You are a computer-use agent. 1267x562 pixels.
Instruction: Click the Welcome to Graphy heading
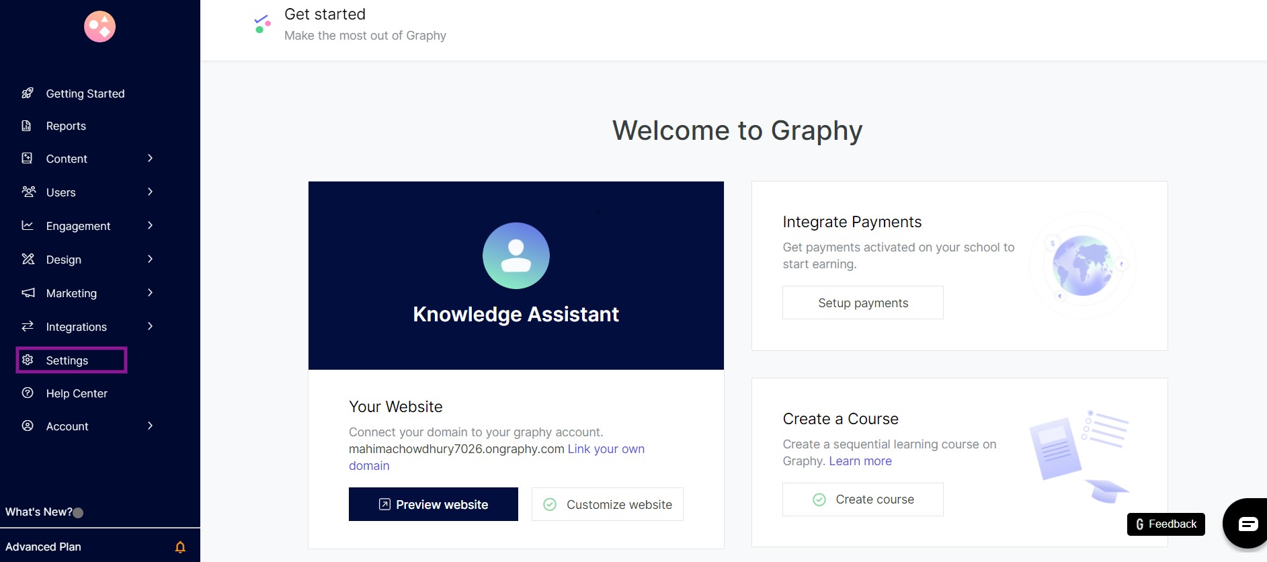(737, 130)
